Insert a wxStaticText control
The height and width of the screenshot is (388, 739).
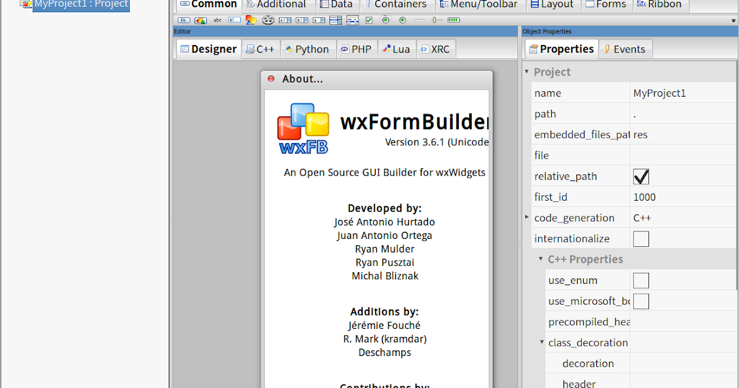click(x=217, y=20)
